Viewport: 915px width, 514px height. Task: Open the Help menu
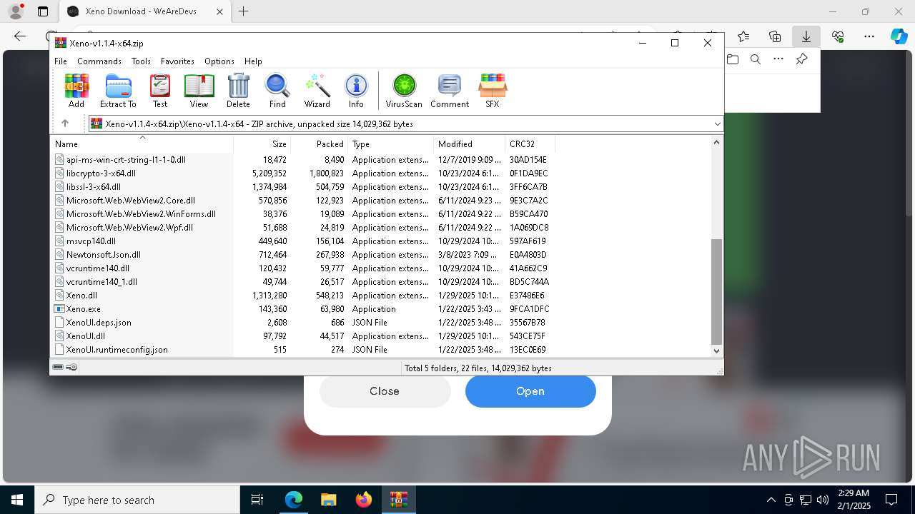(253, 61)
